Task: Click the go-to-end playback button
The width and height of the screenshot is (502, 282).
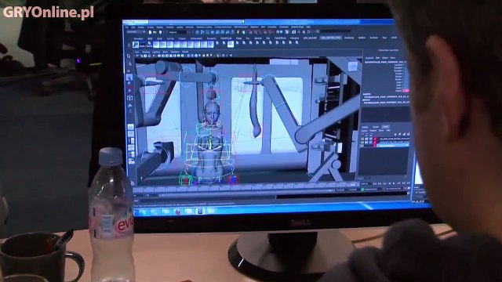Action: coord(408,183)
